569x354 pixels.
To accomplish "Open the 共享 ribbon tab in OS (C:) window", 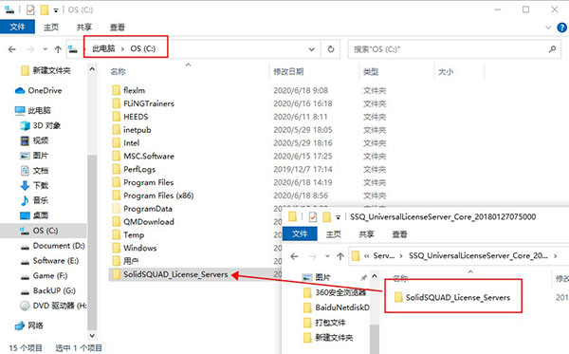I will point(84,28).
